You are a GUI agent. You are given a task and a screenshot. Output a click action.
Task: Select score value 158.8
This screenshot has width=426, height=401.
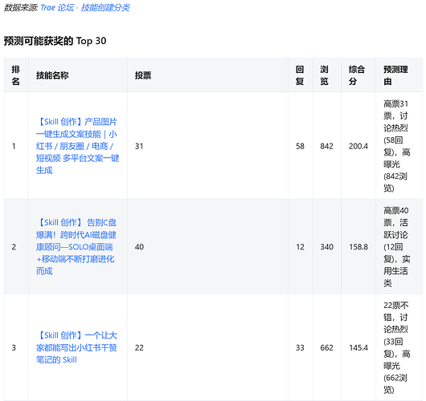[358, 247]
